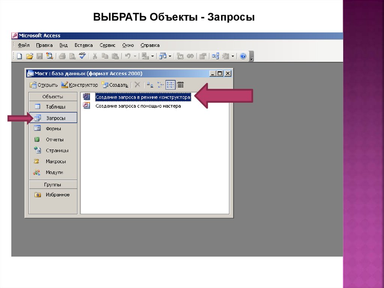Run the ABC spelling check icon
Image resolution: width=384 pixels, height=288 pixels.
82,56
